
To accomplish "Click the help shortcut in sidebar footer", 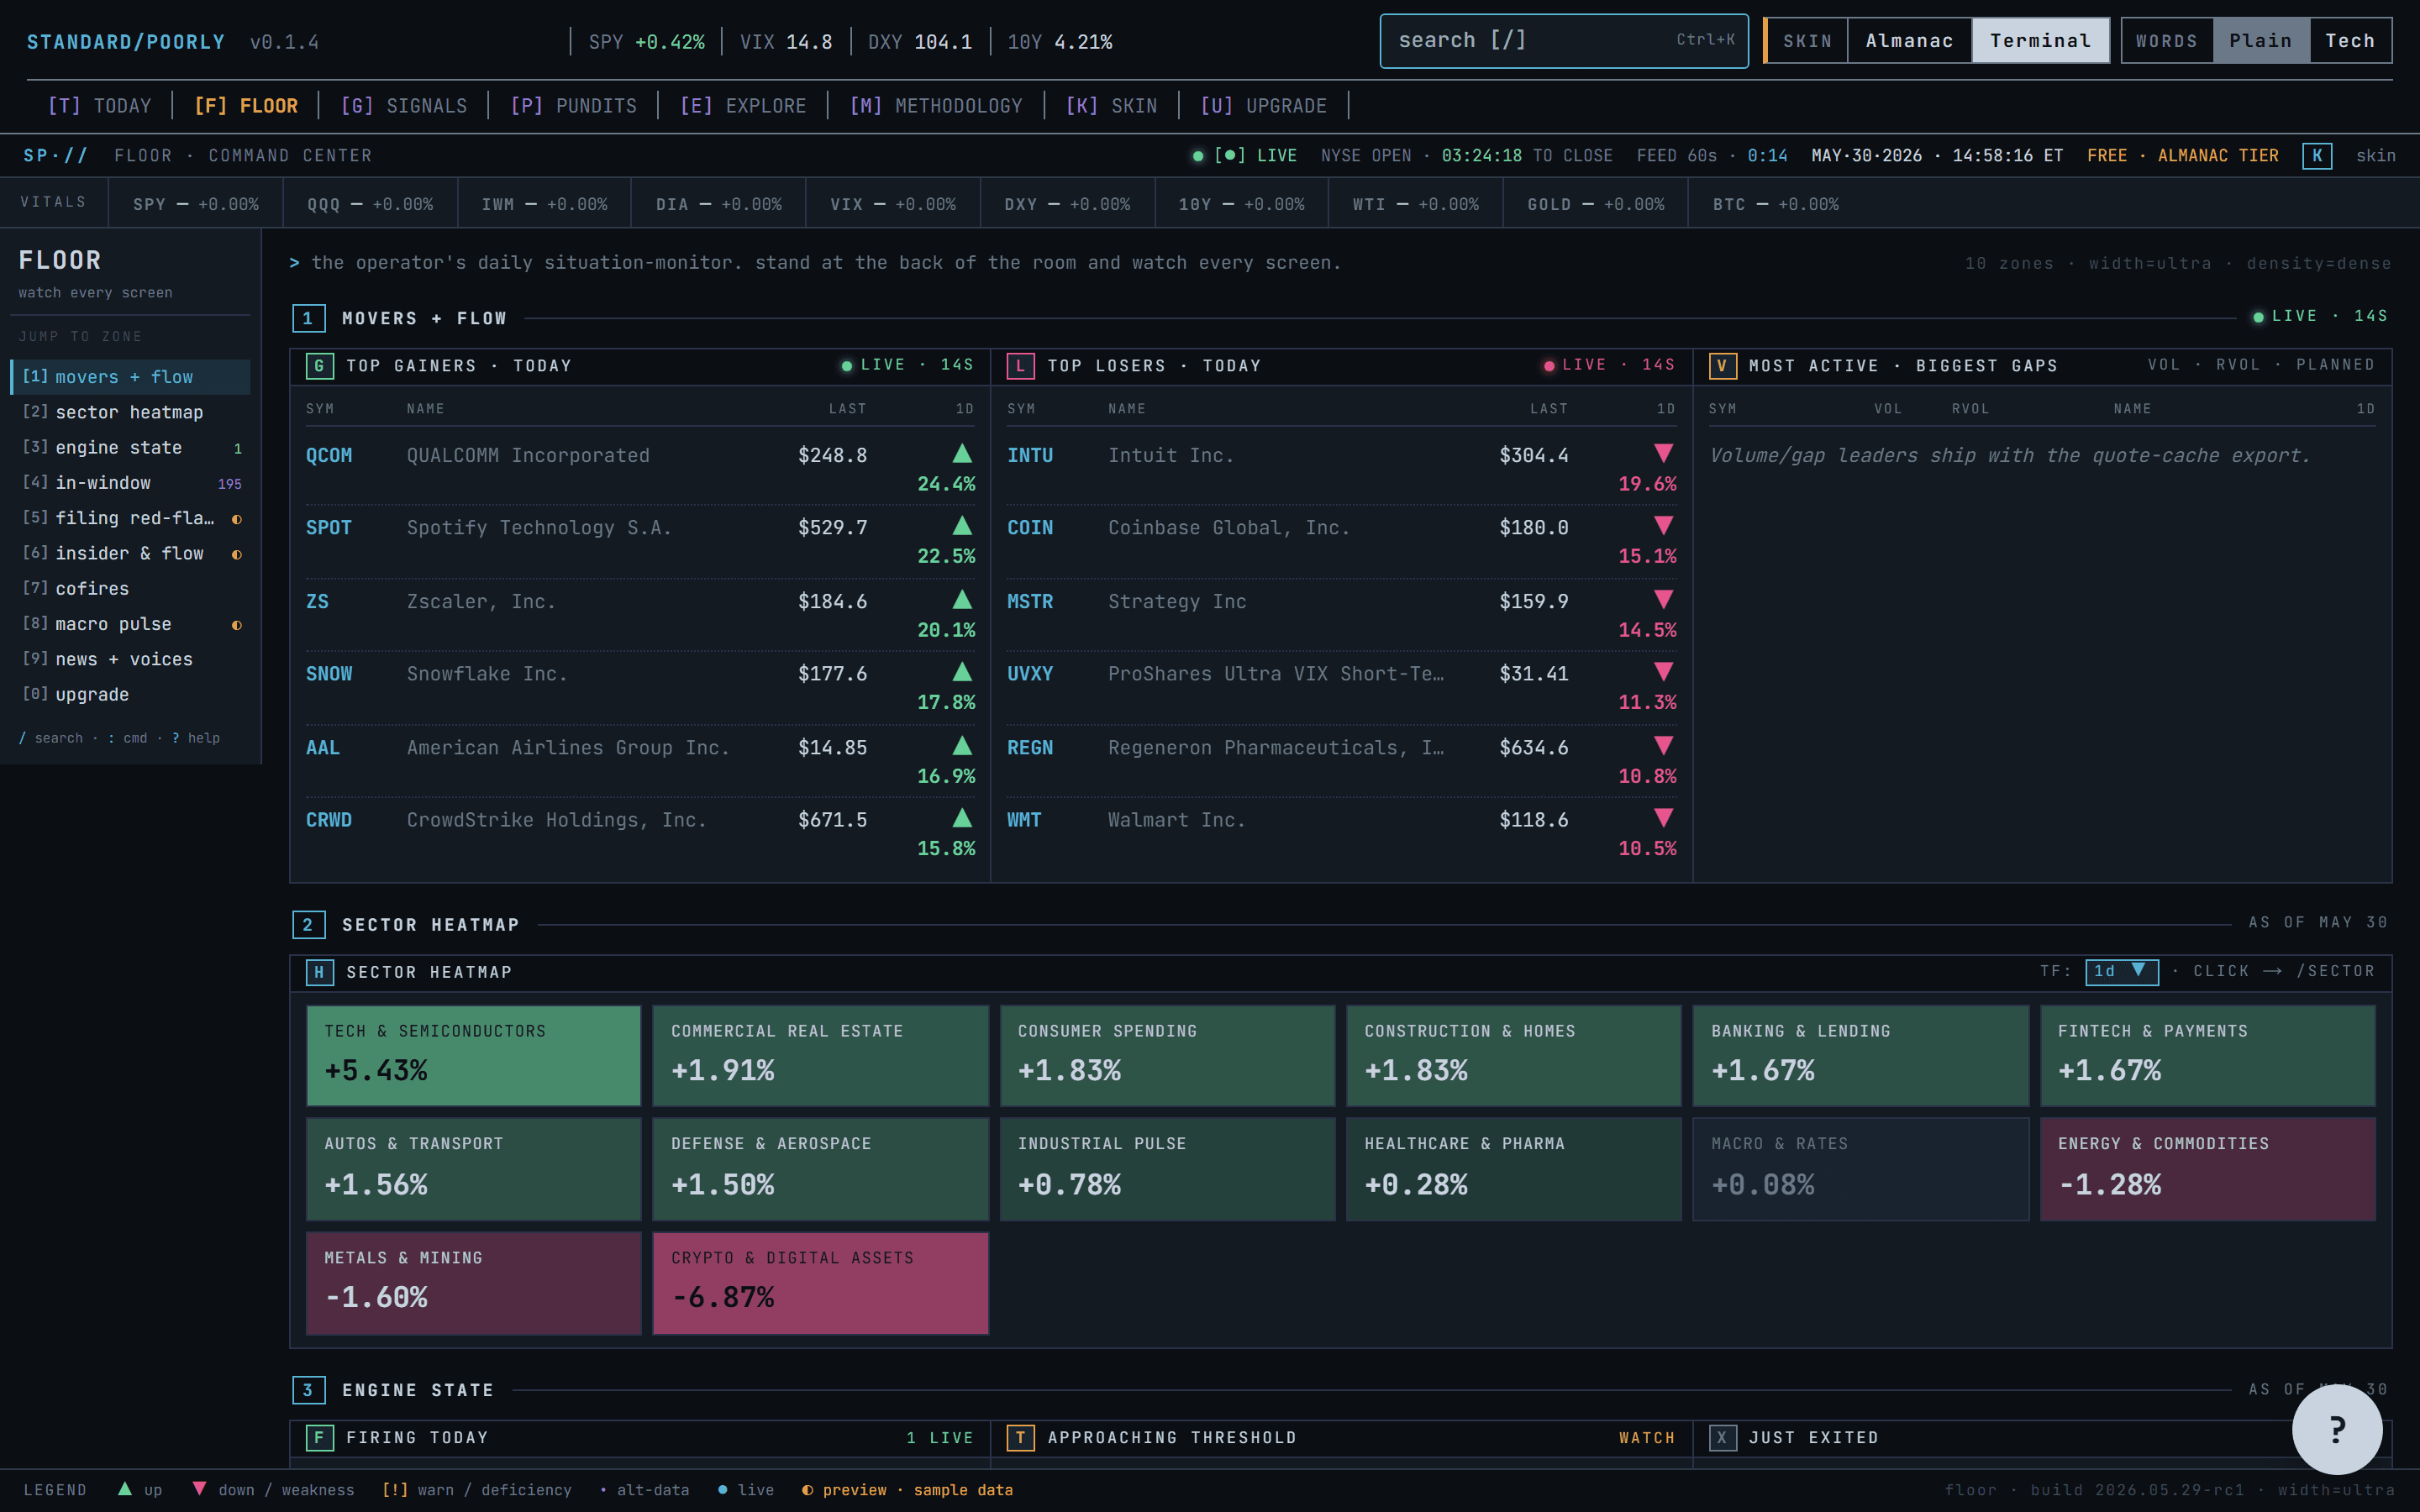I will [x=196, y=738].
